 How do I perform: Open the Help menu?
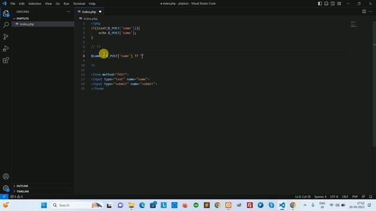click(x=92, y=4)
